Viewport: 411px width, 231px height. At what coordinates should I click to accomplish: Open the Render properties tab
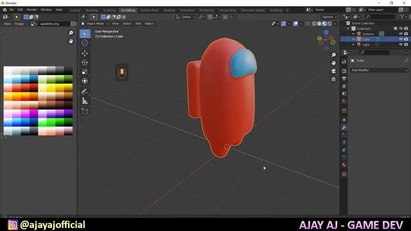pyautogui.click(x=344, y=71)
